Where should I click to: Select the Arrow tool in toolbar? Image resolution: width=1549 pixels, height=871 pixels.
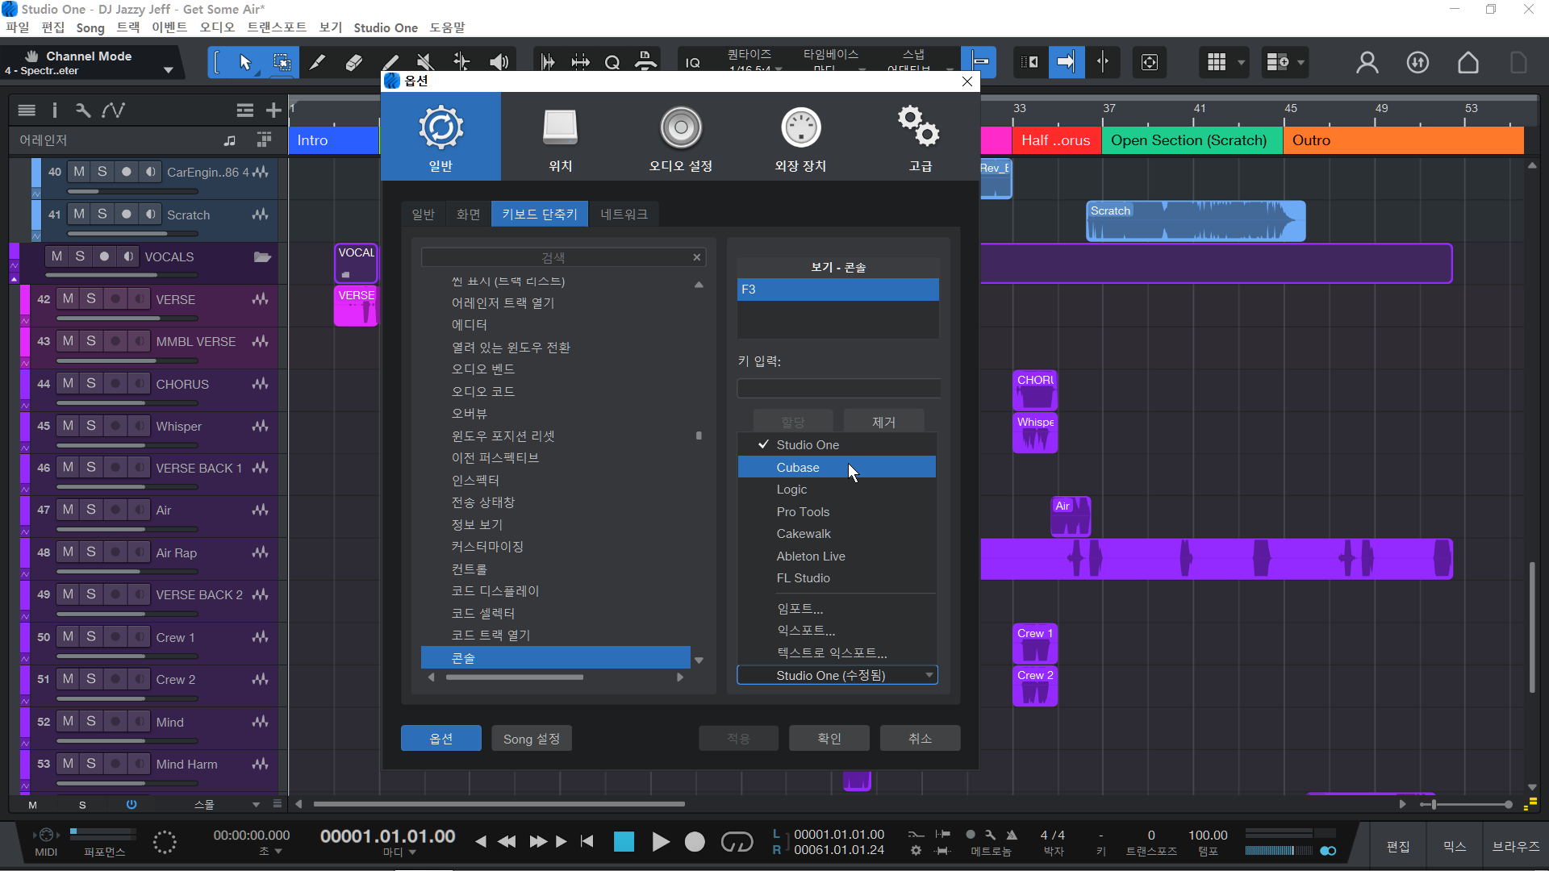coord(245,62)
